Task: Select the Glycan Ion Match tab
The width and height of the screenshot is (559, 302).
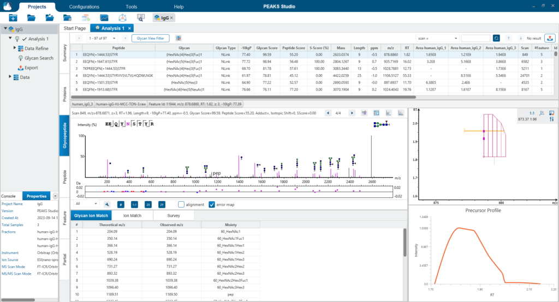Action: 91,215
